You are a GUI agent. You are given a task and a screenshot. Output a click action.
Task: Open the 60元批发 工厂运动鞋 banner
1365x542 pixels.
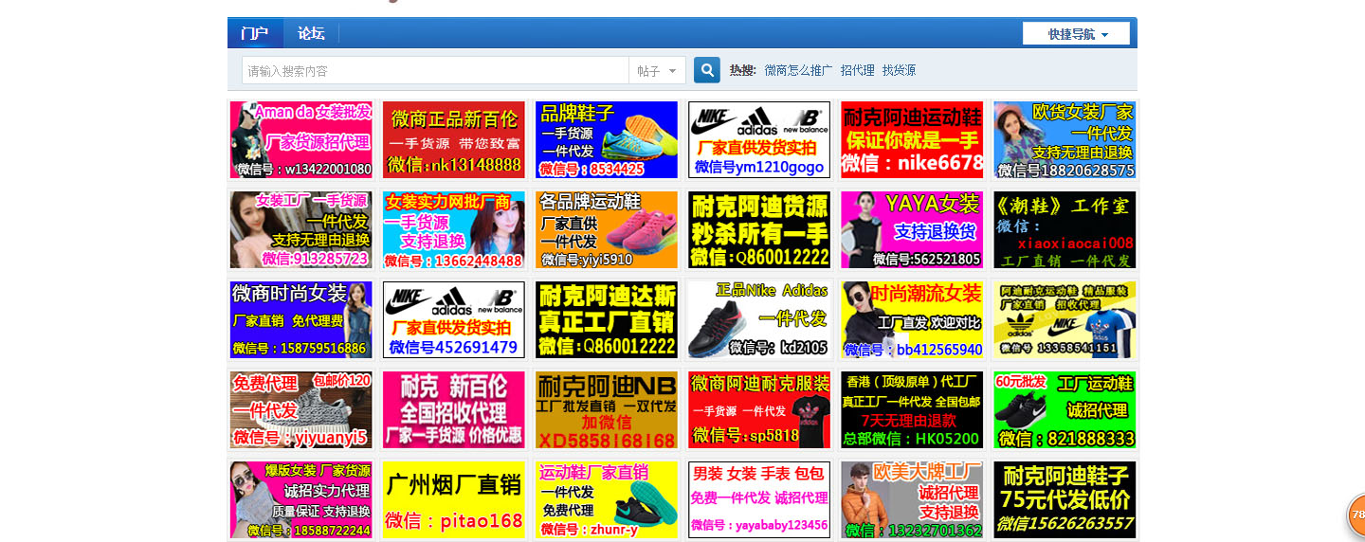[1065, 410]
